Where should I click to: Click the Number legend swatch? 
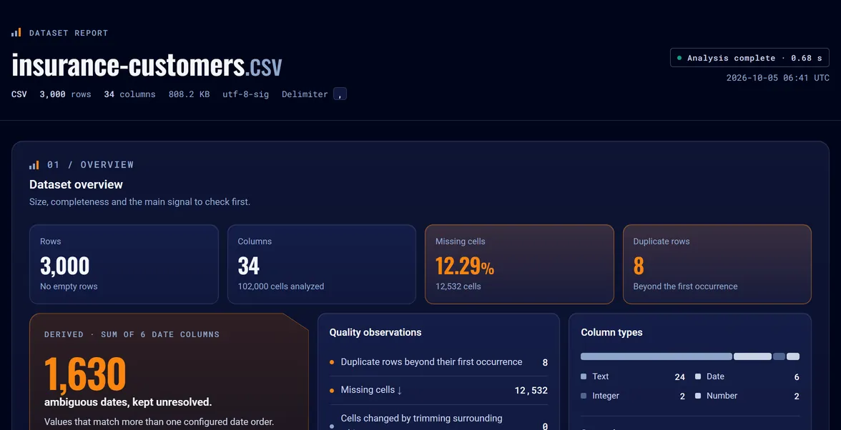698,396
